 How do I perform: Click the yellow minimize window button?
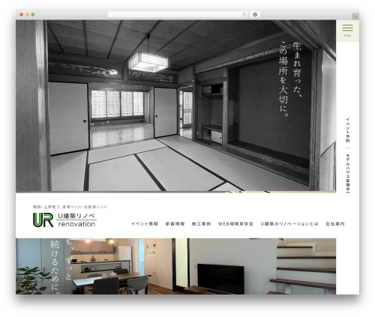[27, 15]
